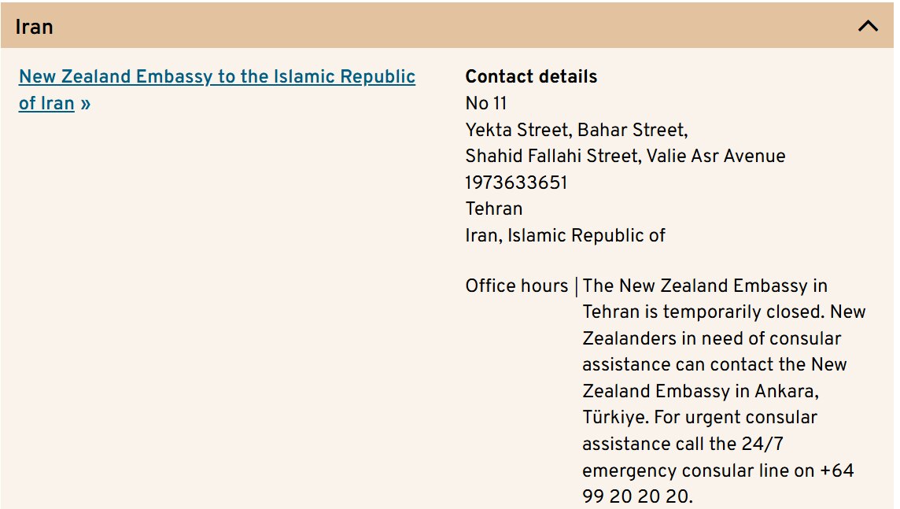Click the '24/7' assistance text
This screenshot has width=900, height=509.
[x=762, y=444]
